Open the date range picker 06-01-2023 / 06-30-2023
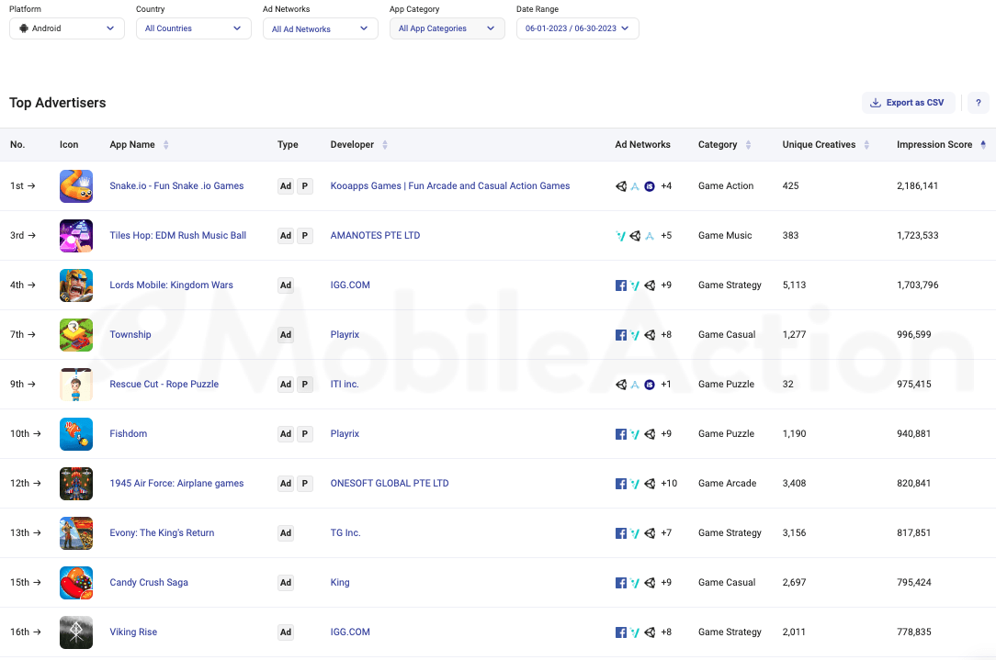996x660 pixels. tap(577, 28)
